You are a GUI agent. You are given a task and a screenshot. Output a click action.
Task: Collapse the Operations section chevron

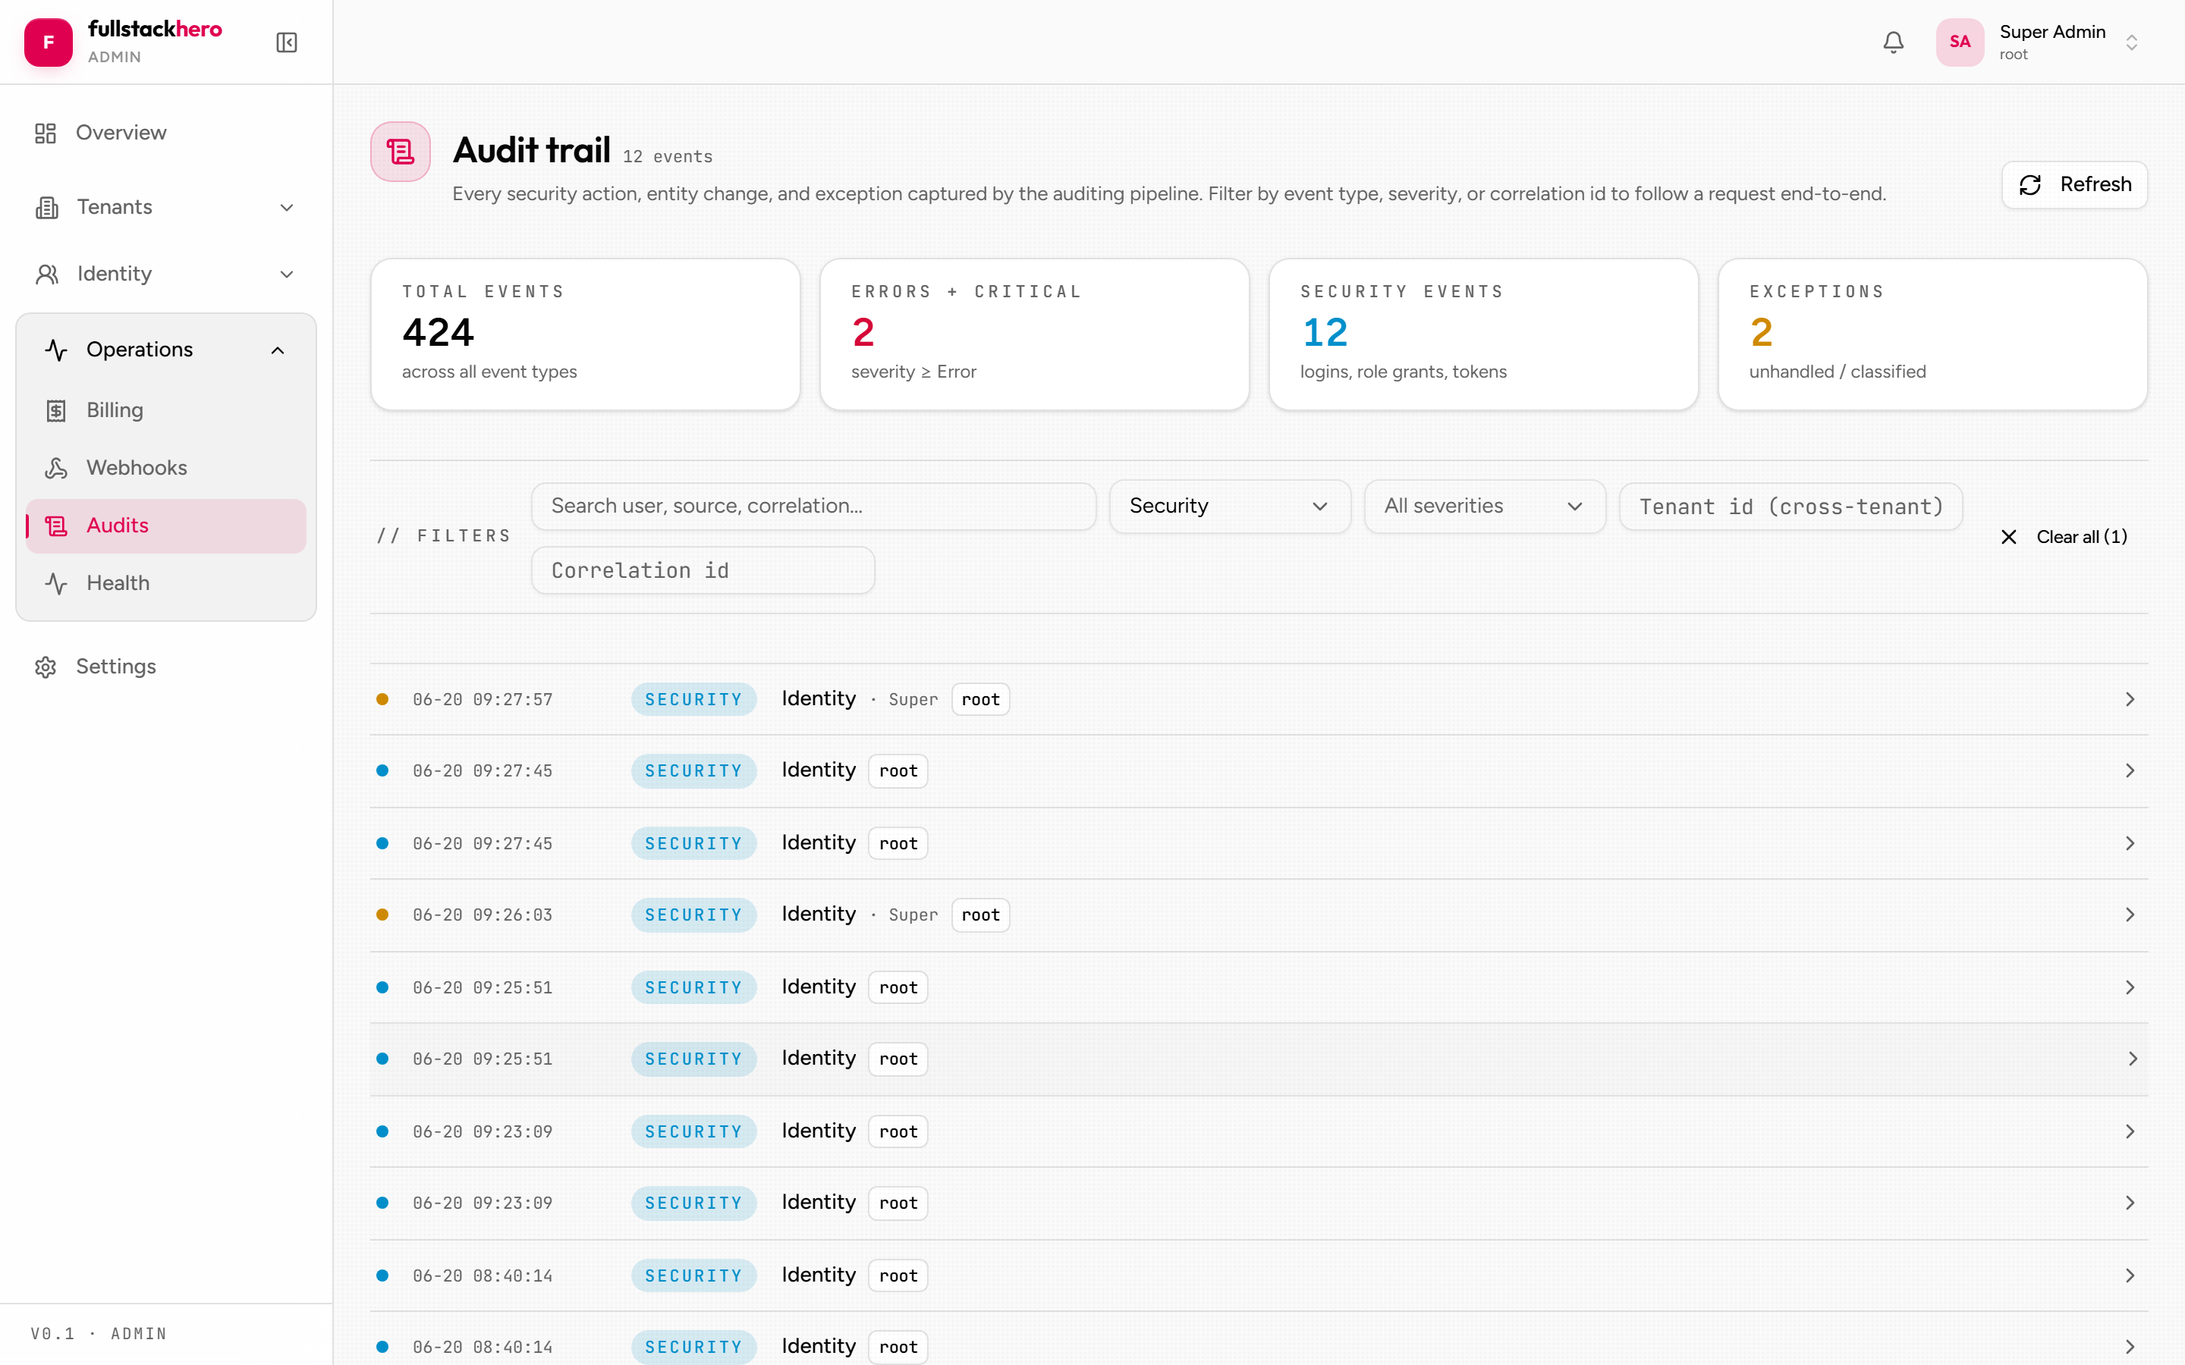277,350
